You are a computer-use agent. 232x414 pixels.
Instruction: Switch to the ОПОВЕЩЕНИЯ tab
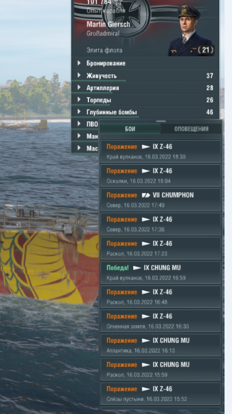191,129
